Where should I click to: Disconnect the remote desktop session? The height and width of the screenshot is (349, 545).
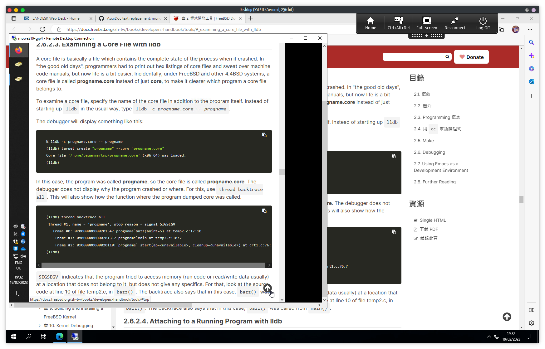[x=455, y=23]
